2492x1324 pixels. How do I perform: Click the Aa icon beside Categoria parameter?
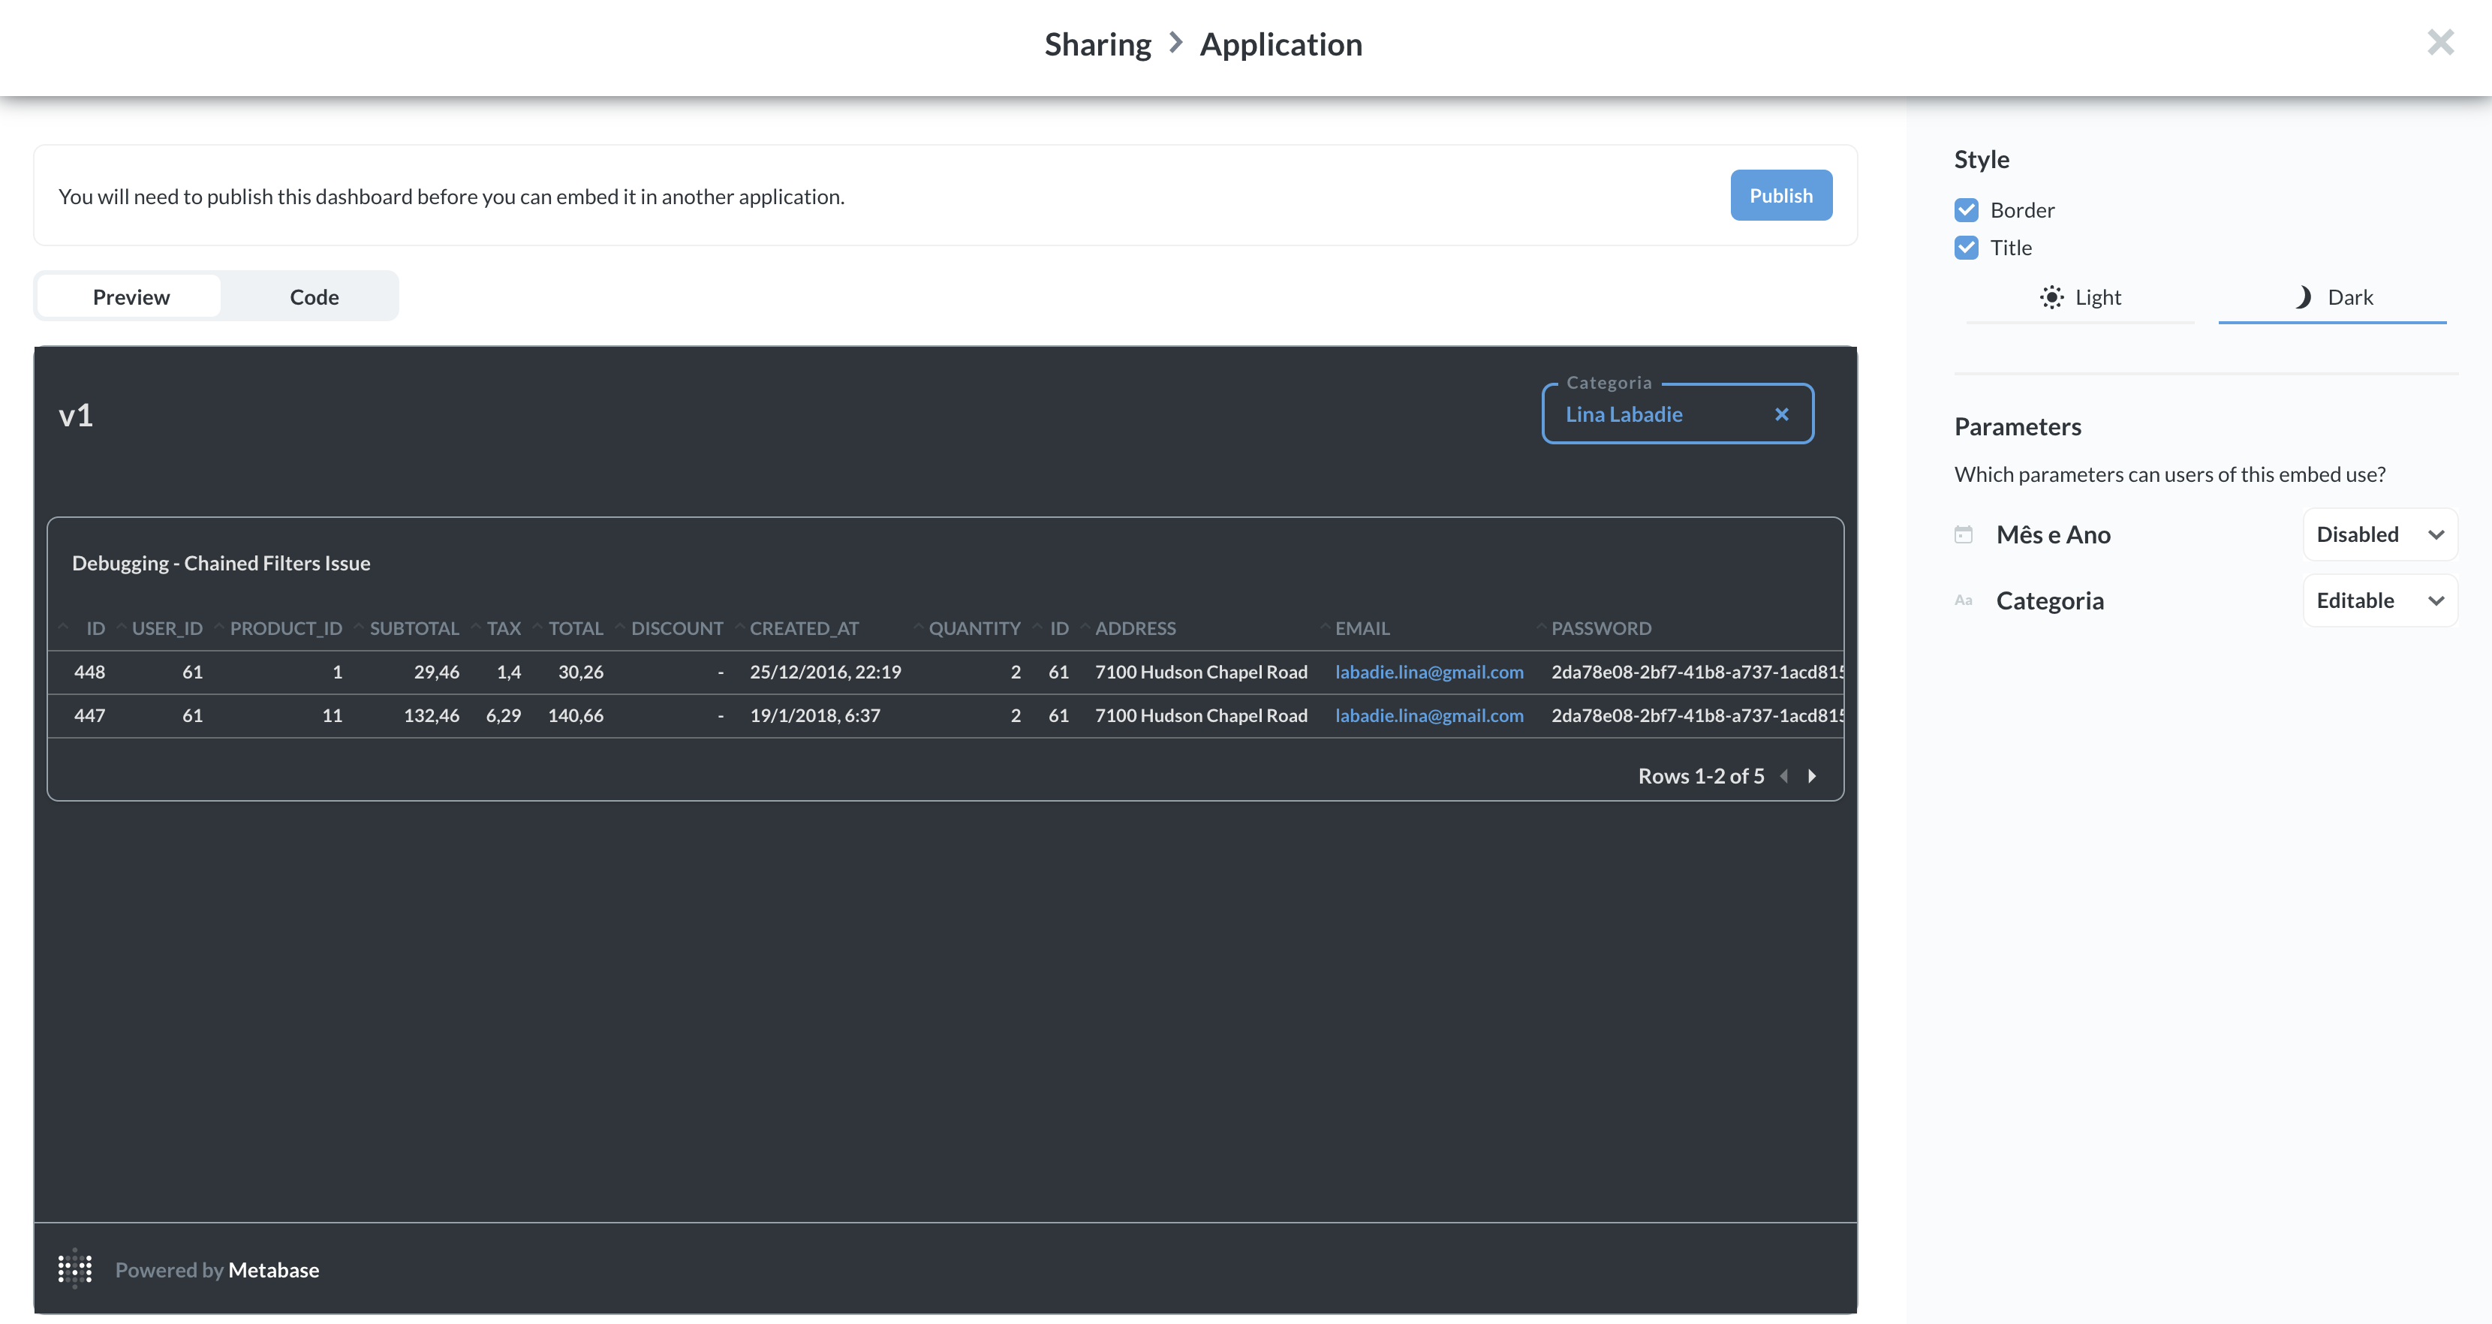[1964, 600]
